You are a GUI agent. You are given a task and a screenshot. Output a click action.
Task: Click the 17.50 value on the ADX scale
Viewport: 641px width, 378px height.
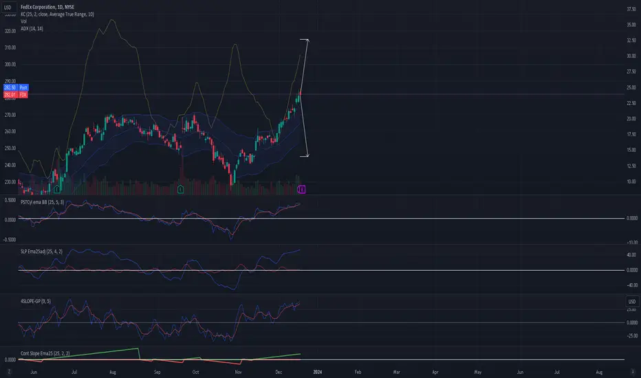click(631, 134)
